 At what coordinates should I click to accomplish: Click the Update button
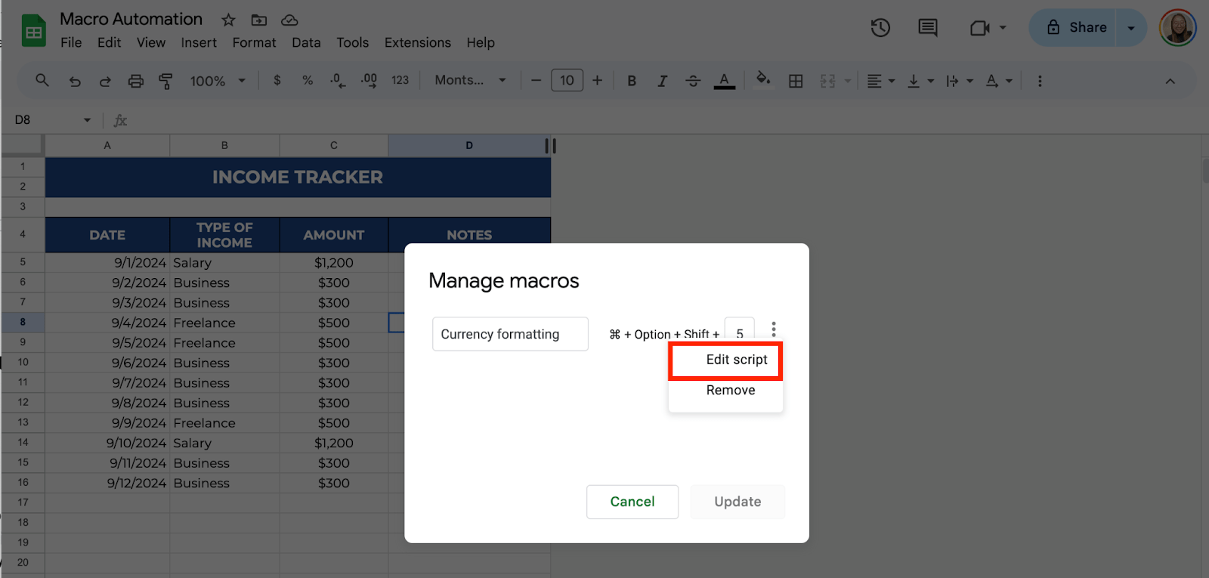tap(737, 502)
